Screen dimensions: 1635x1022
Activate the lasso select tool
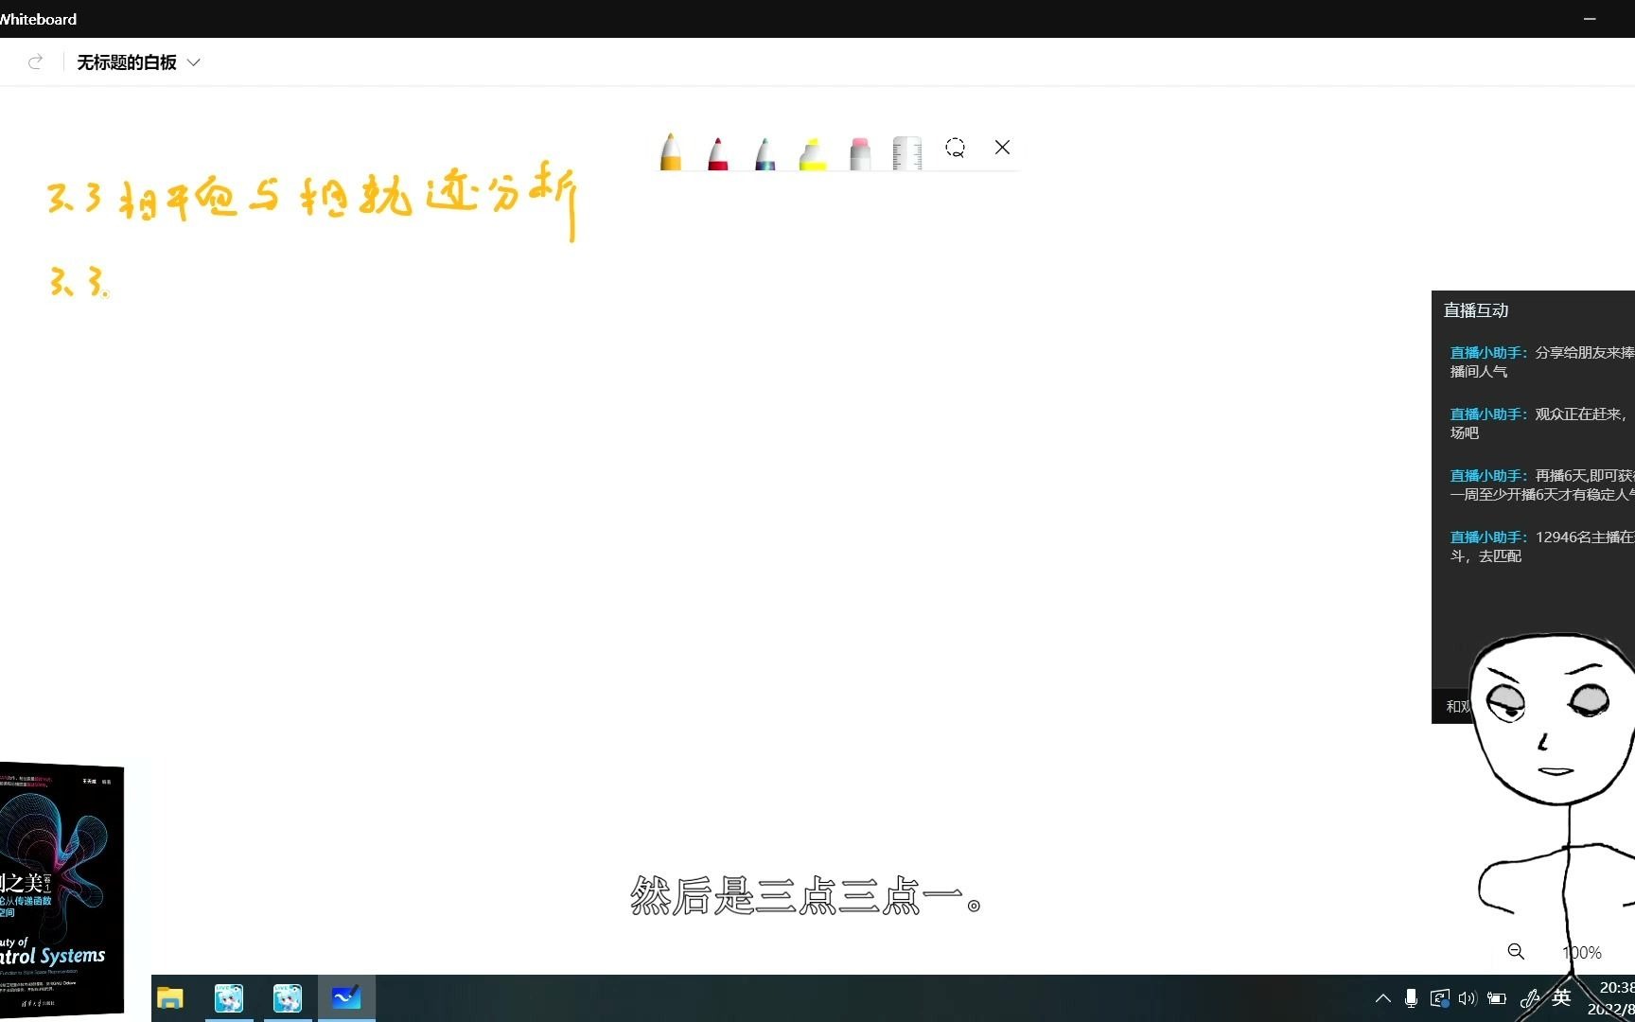pyautogui.click(x=955, y=148)
